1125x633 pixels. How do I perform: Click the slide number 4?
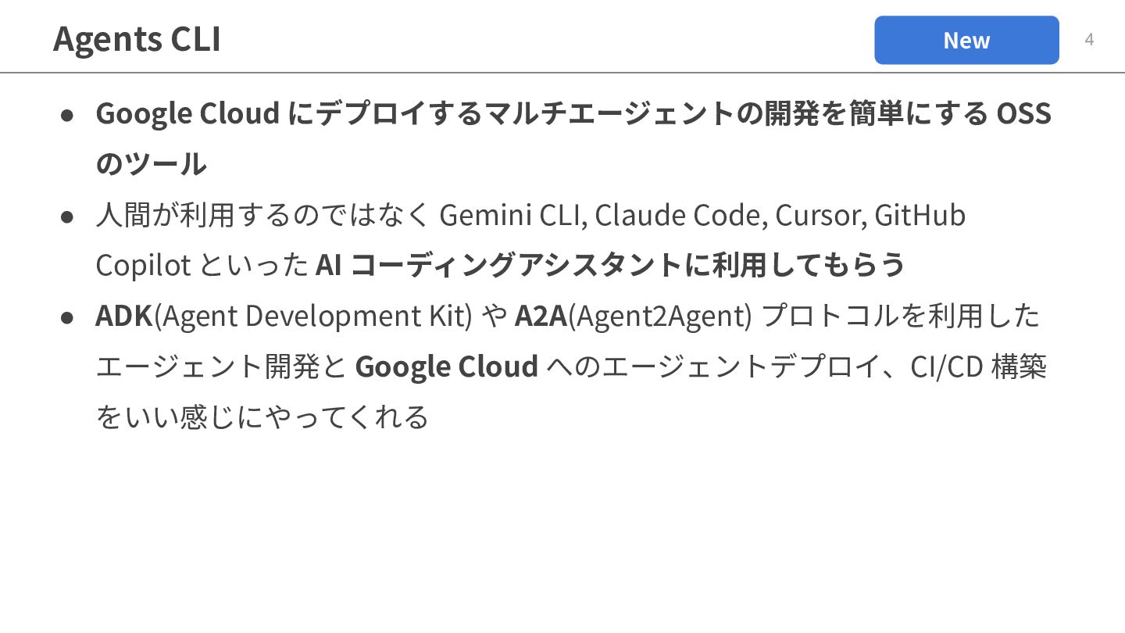tap(1089, 40)
